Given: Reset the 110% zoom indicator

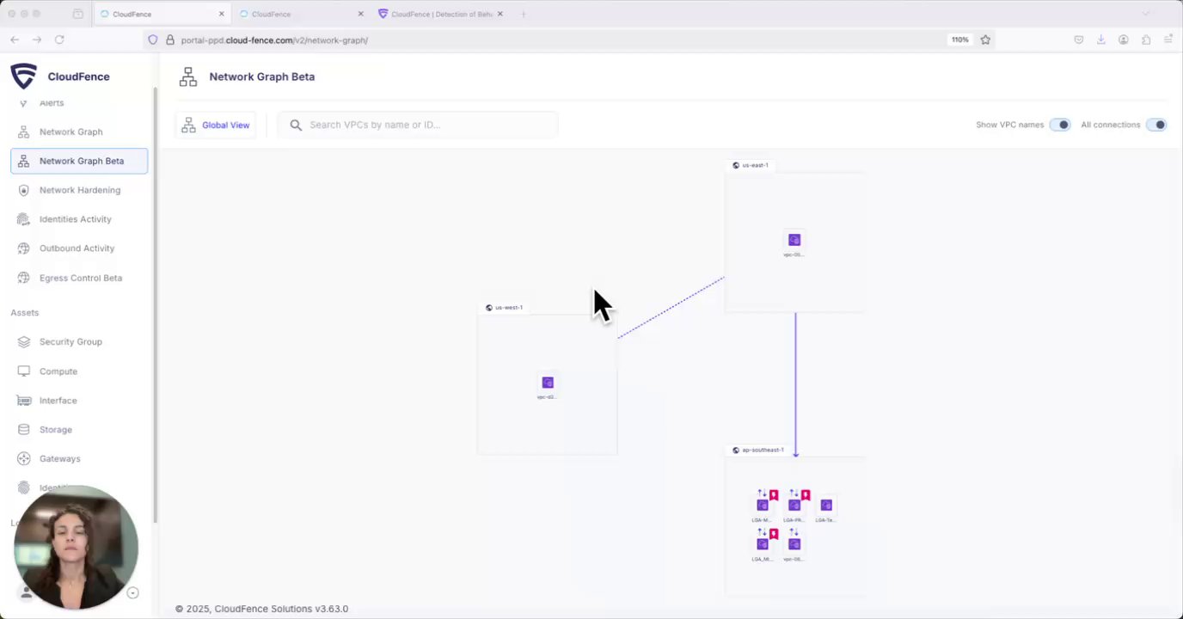Looking at the screenshot, I should 959,40.
